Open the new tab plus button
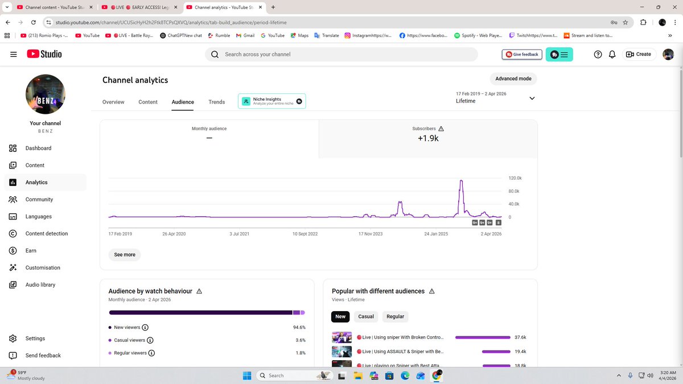 click(x=273, y=7)
